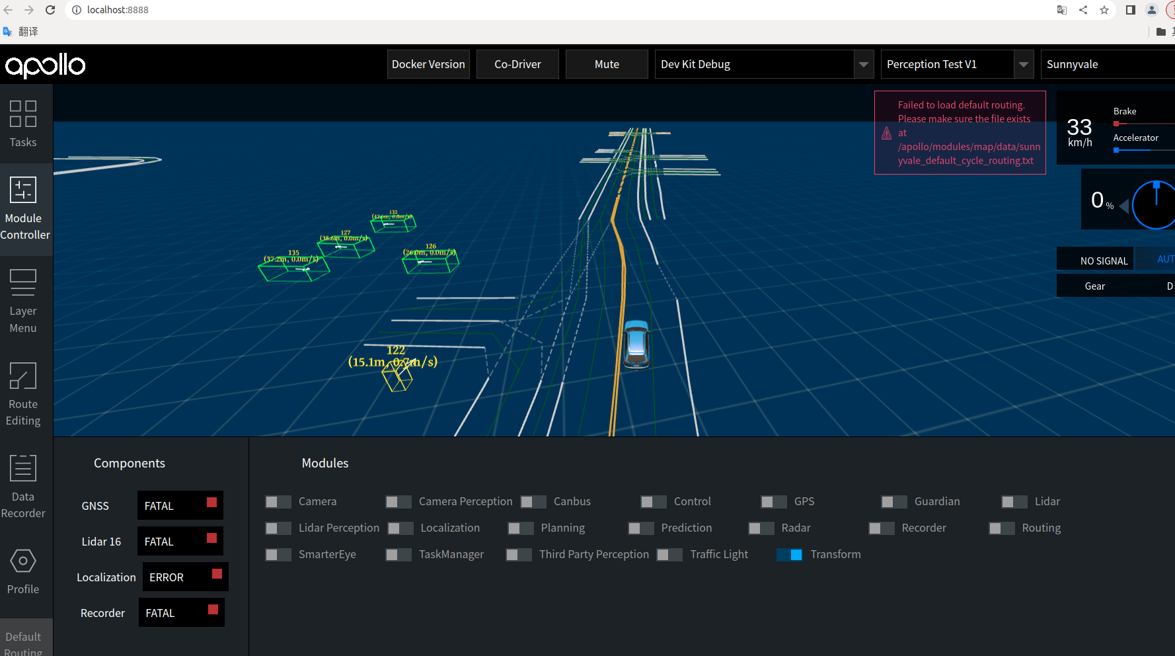Click the warning triangle in the routing alert
Screen dimensions: 1175x656
tap(887, 133)
